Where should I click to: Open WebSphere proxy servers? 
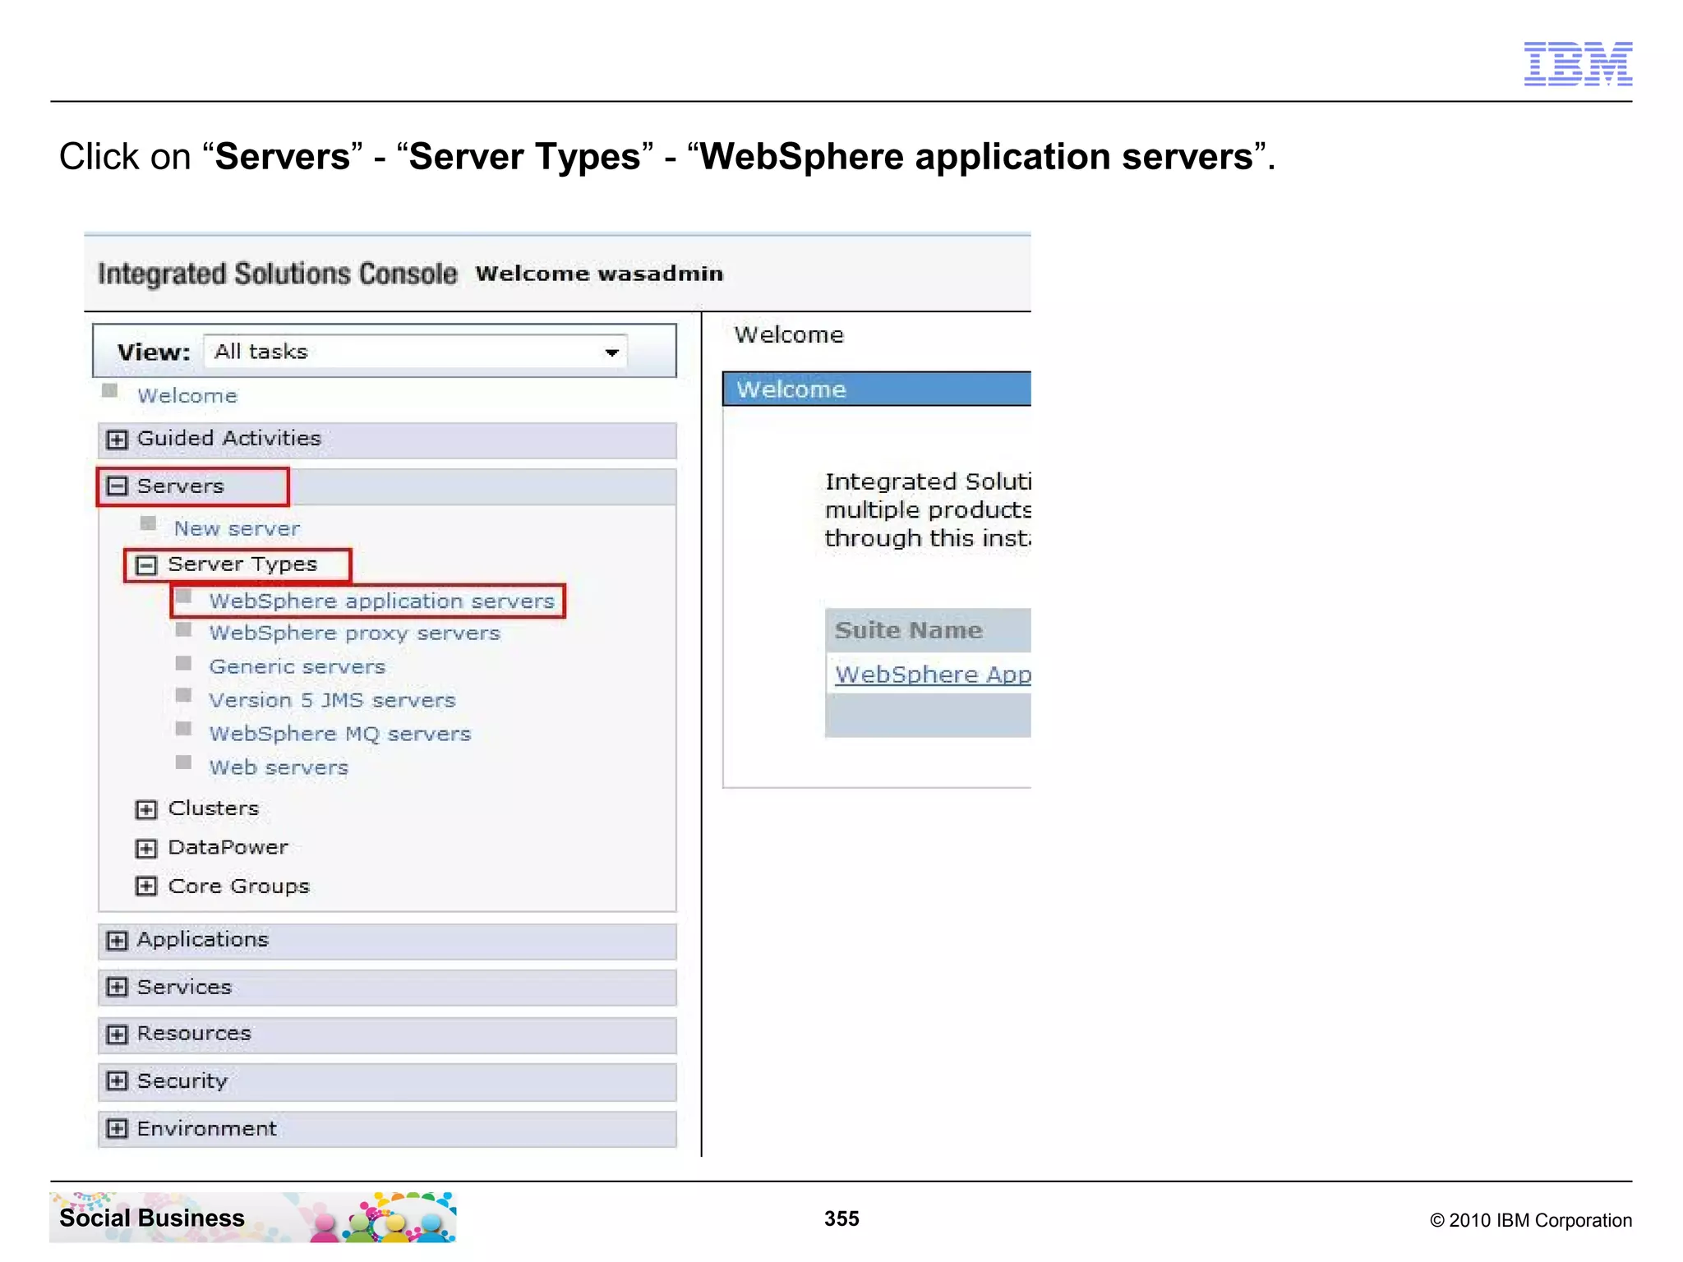(x=354, y=633)
